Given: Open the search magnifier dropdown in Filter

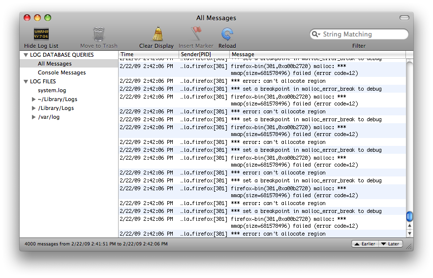Looking at the screenshot, I should click(316, 35).
